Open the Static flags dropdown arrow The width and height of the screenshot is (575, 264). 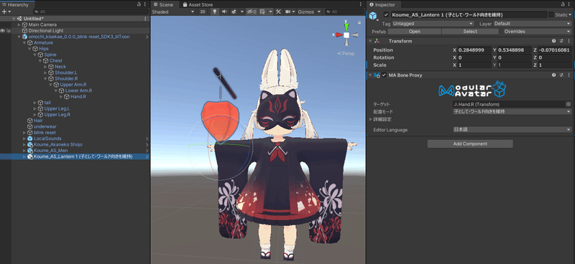[x=570, y=14]
